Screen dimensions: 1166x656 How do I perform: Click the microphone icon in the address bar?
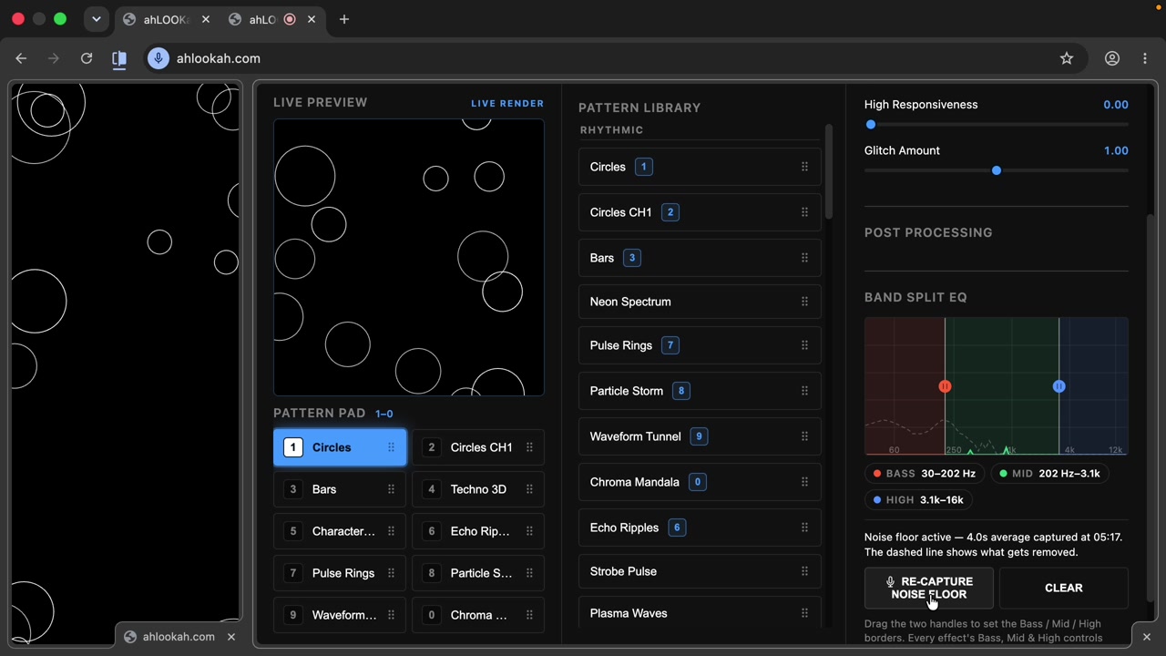pos(159,58)
